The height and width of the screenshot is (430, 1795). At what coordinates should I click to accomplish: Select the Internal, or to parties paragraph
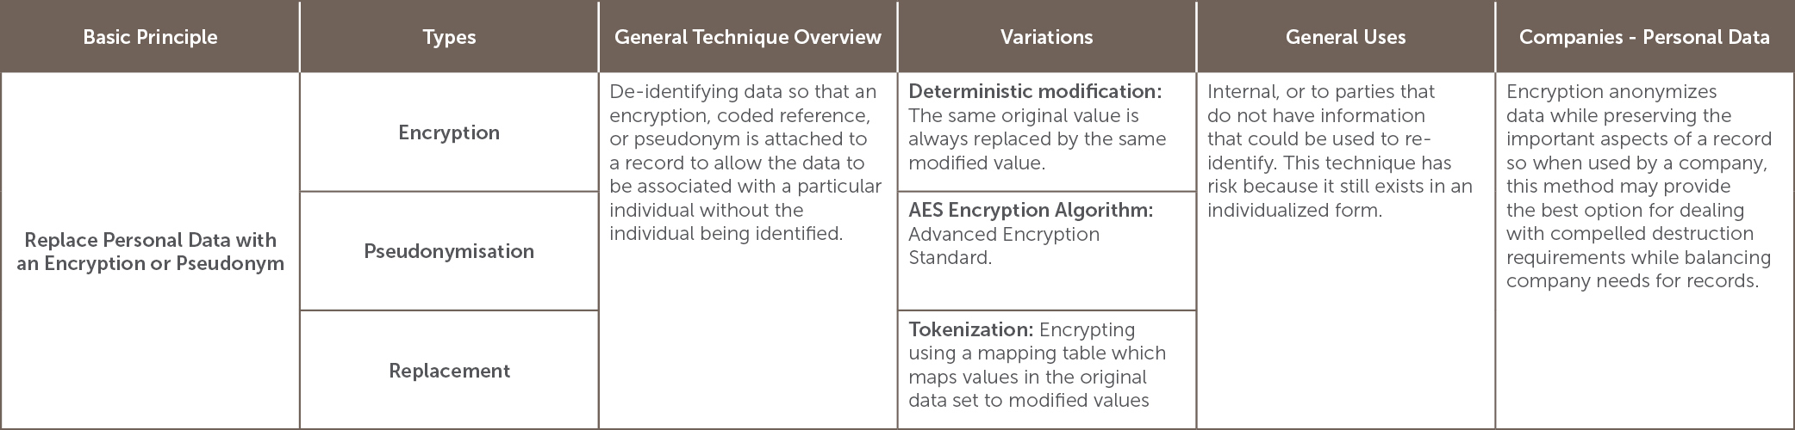coord(1340,150)
